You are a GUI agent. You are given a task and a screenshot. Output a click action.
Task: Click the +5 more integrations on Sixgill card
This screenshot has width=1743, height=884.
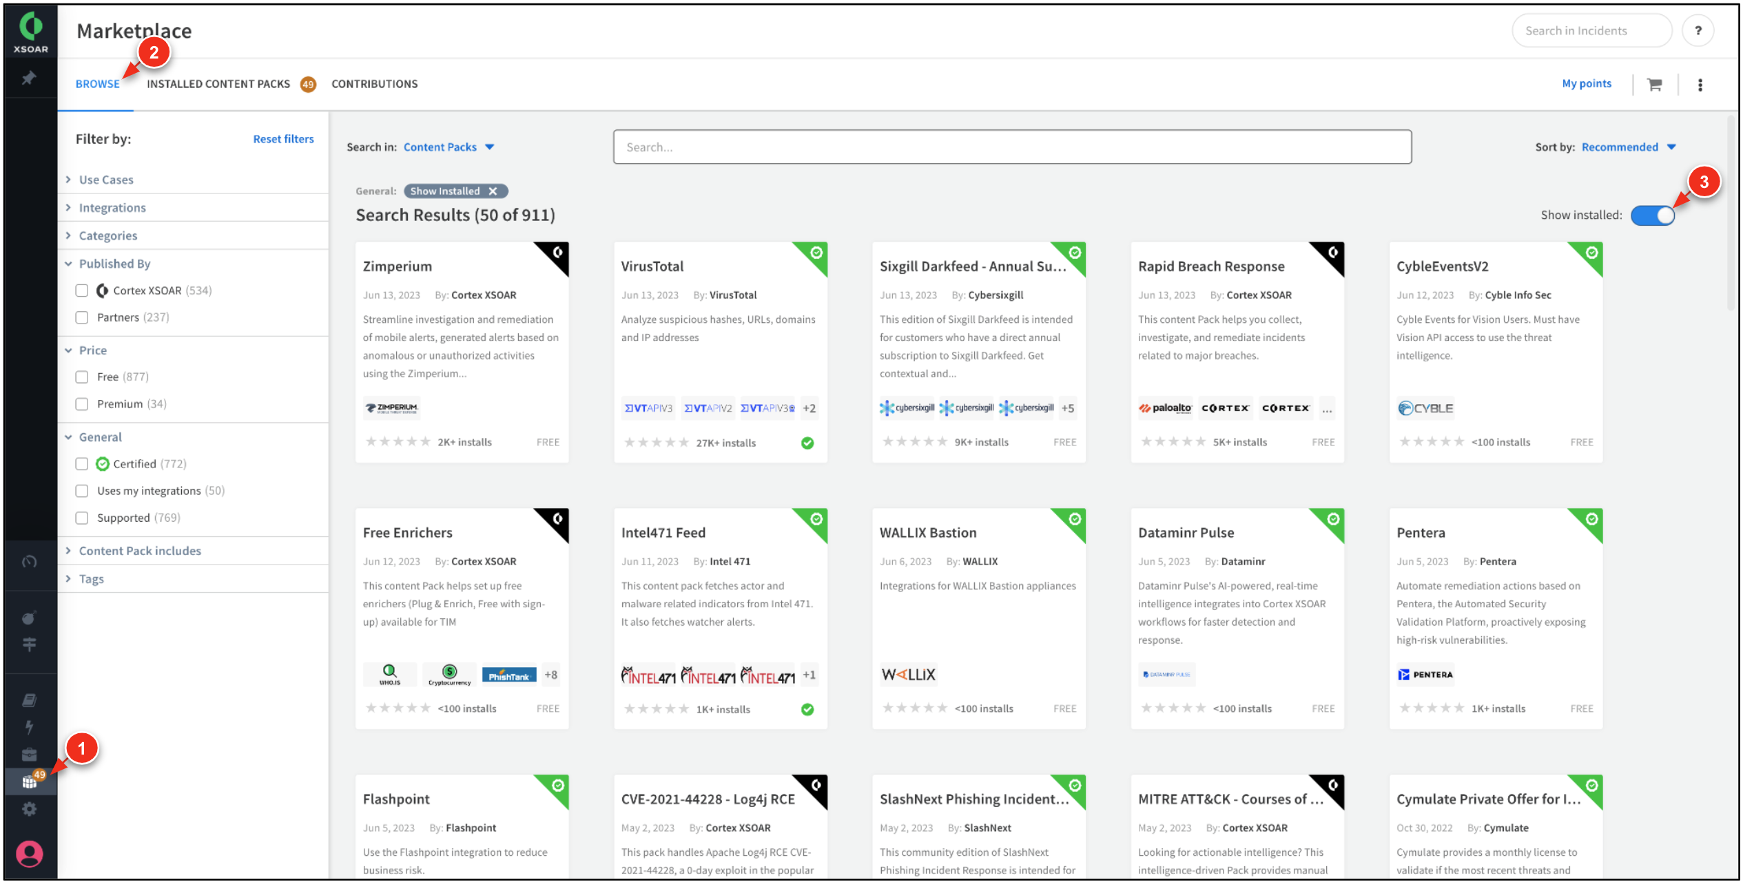coord(1067,408)
